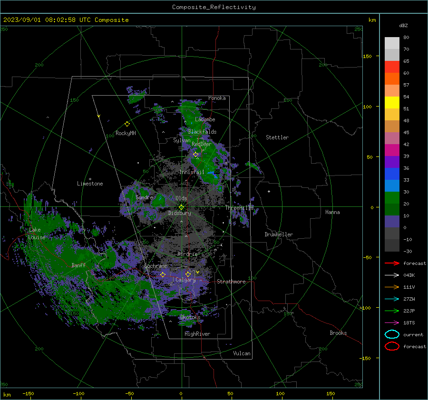Image resolution: width=428 pixels, height=400 pixels.
Task: Click the RockyMH station label
Action: pyautogui.click(x=126, y=133)
